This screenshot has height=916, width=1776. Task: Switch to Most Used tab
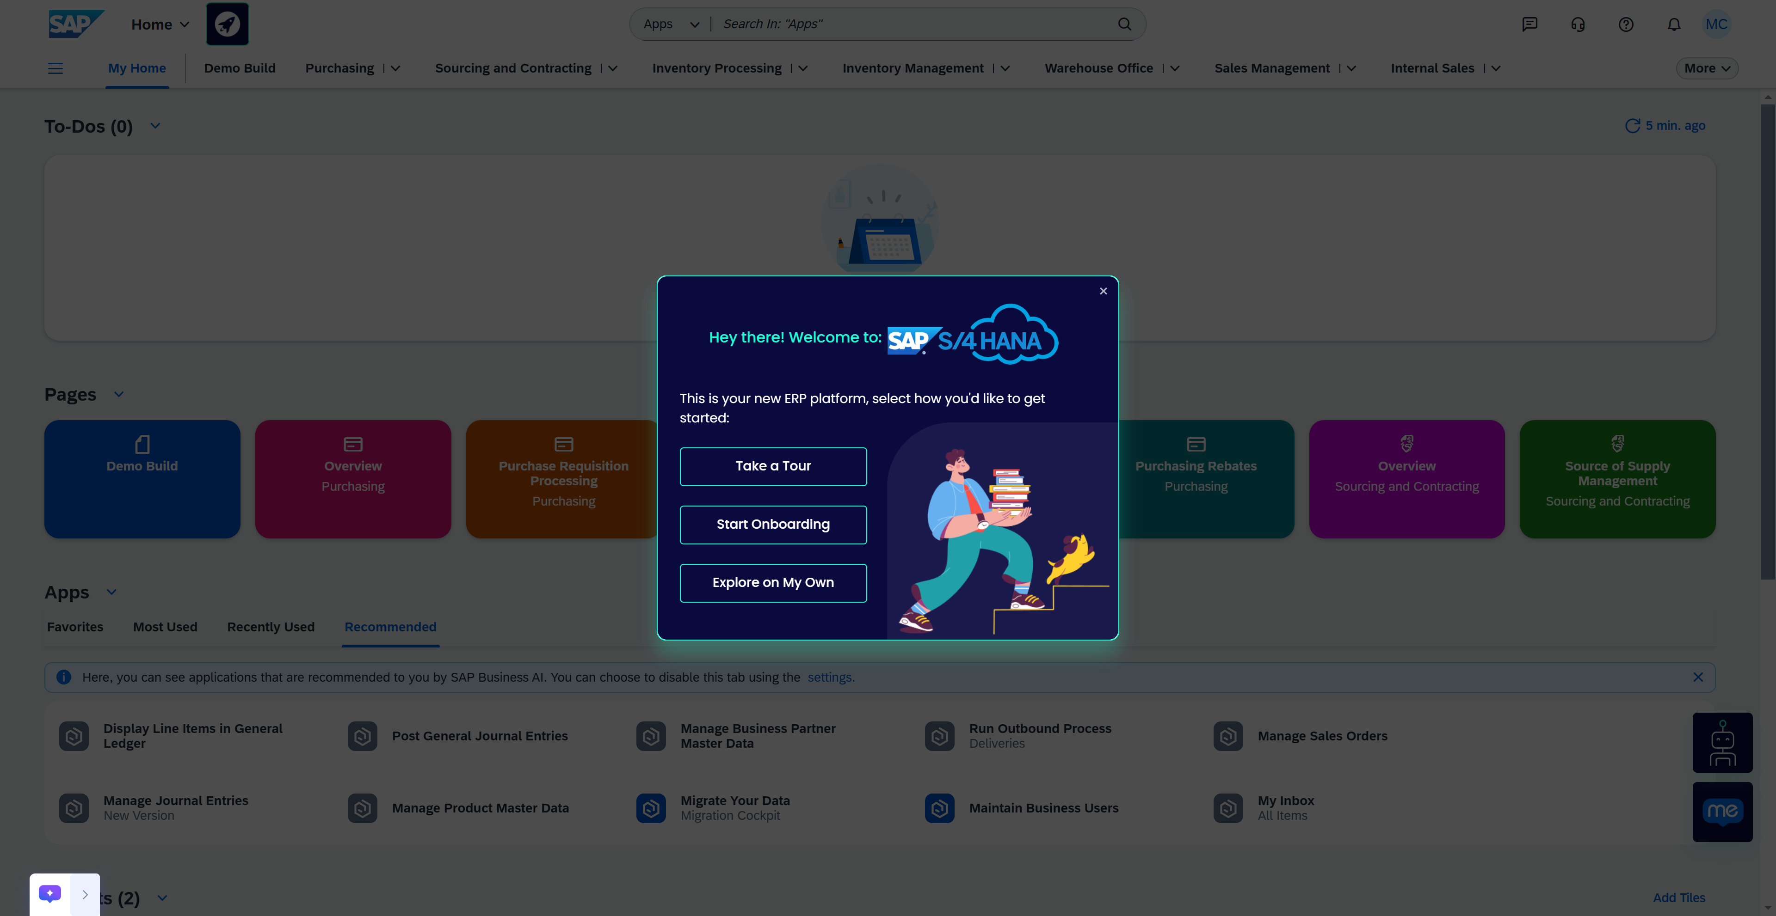point(166,627)
